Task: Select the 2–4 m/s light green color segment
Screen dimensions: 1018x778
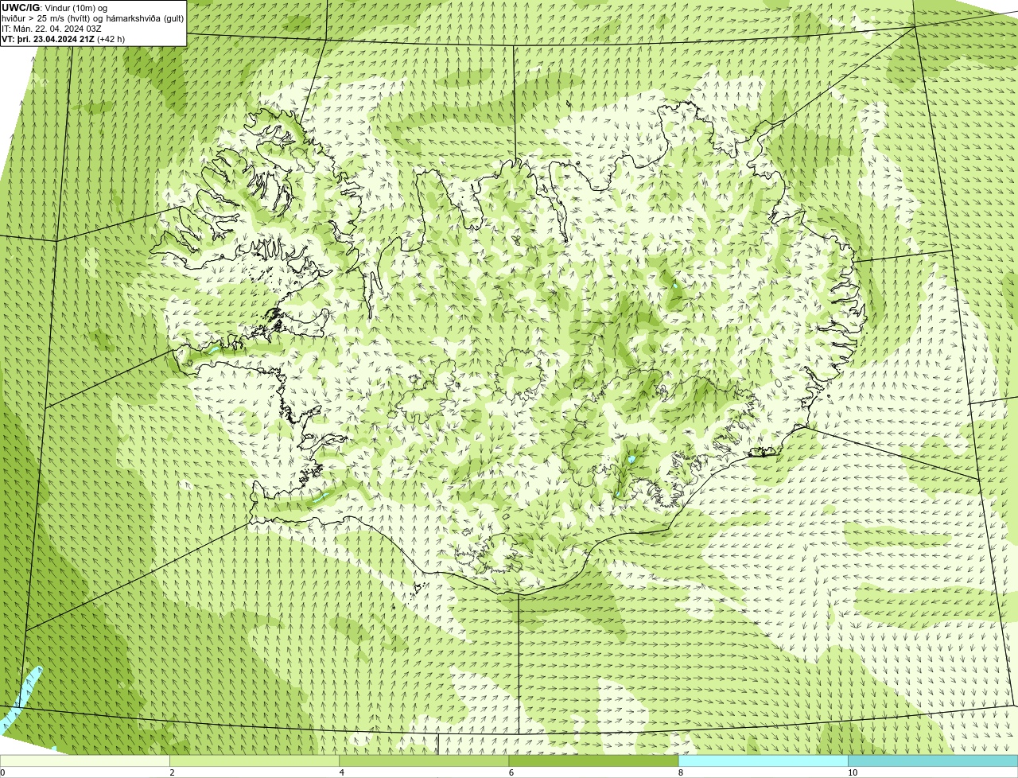Action: [x=254, y=761]
